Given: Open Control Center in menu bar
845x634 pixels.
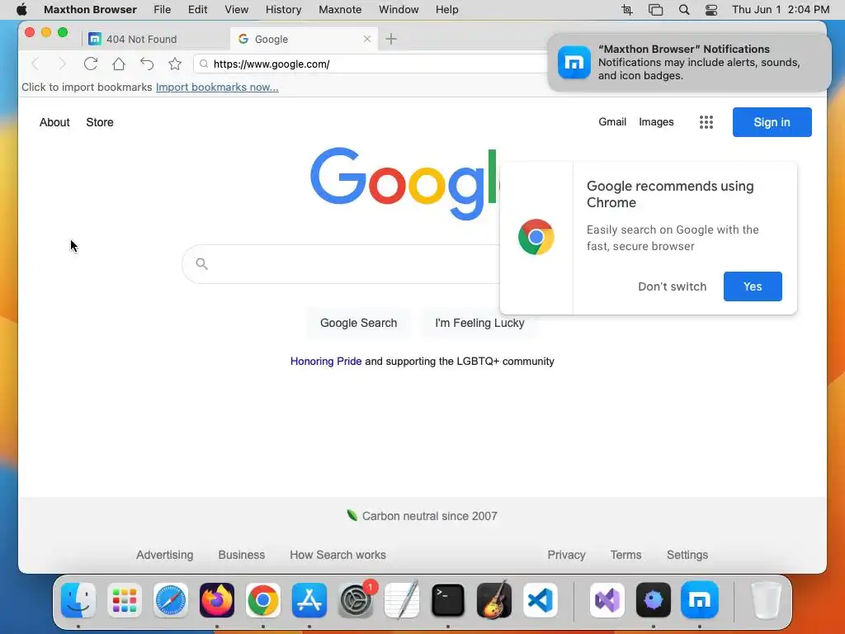Looking at the screenshot, I should point(711,10).
